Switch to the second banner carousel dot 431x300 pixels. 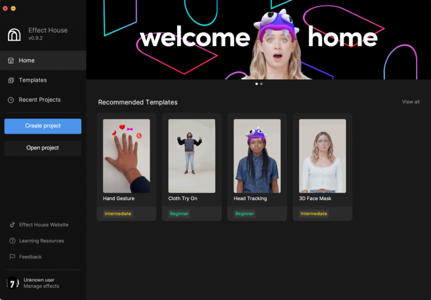[261, 84]
